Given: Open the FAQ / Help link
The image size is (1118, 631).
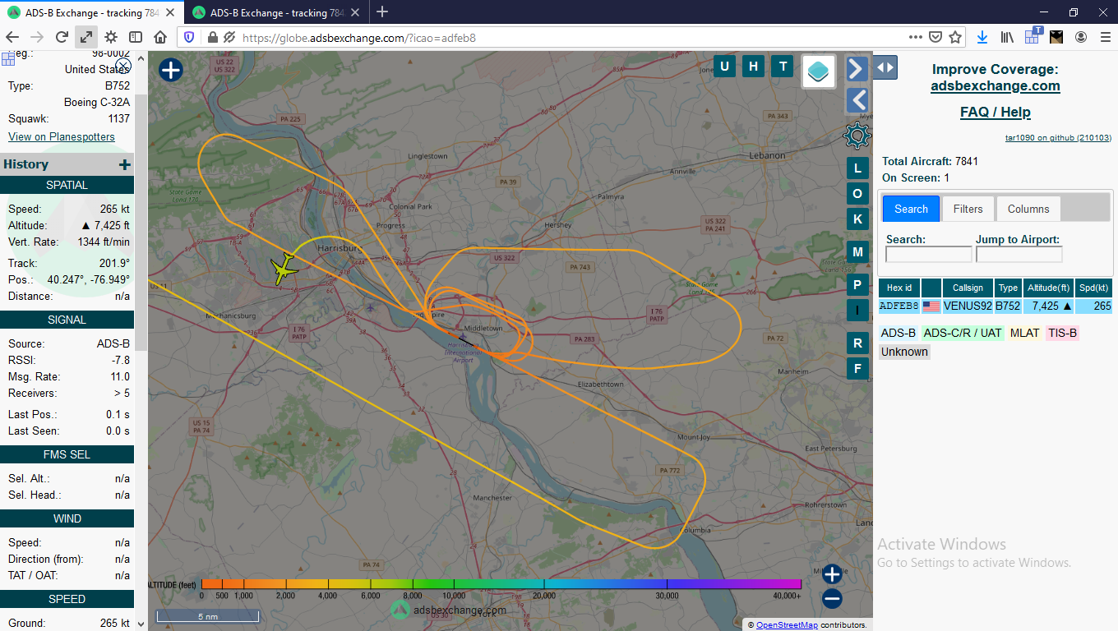Looking at the screenshot, I should click(996, 112).
